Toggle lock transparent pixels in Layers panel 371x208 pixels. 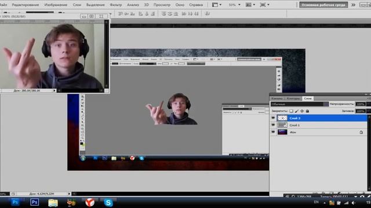pos(291,111)
